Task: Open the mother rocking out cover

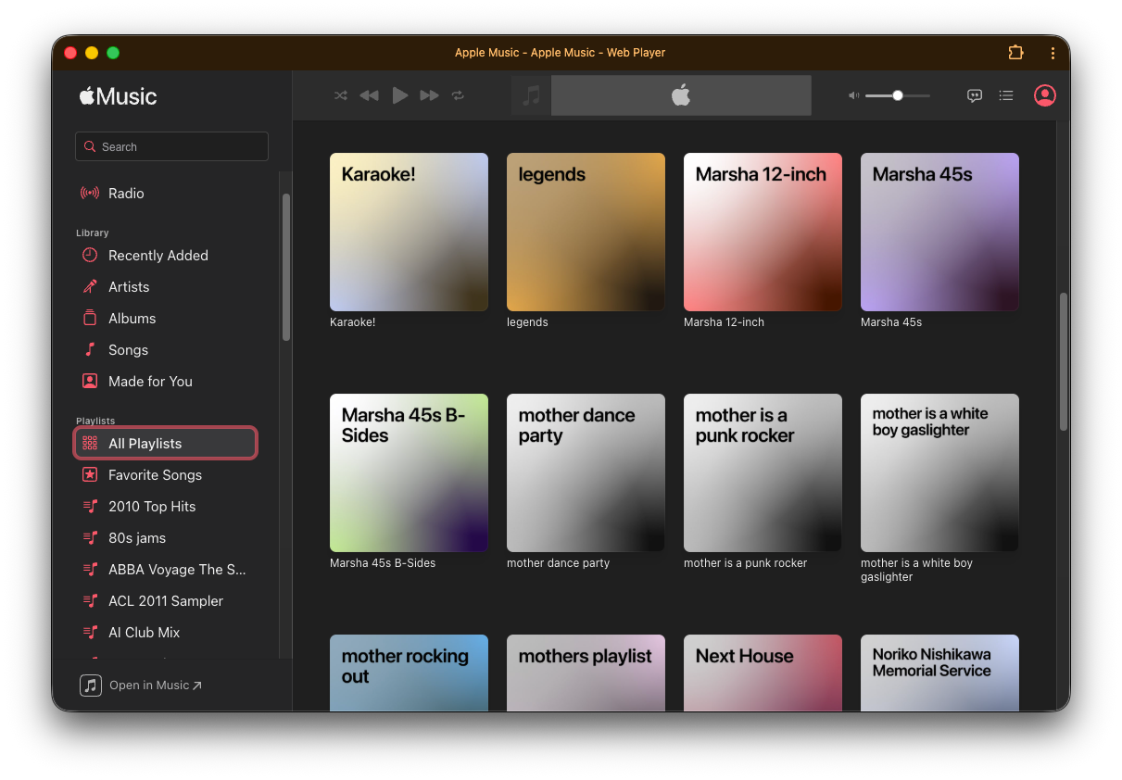Action: [x=409, y=673]
